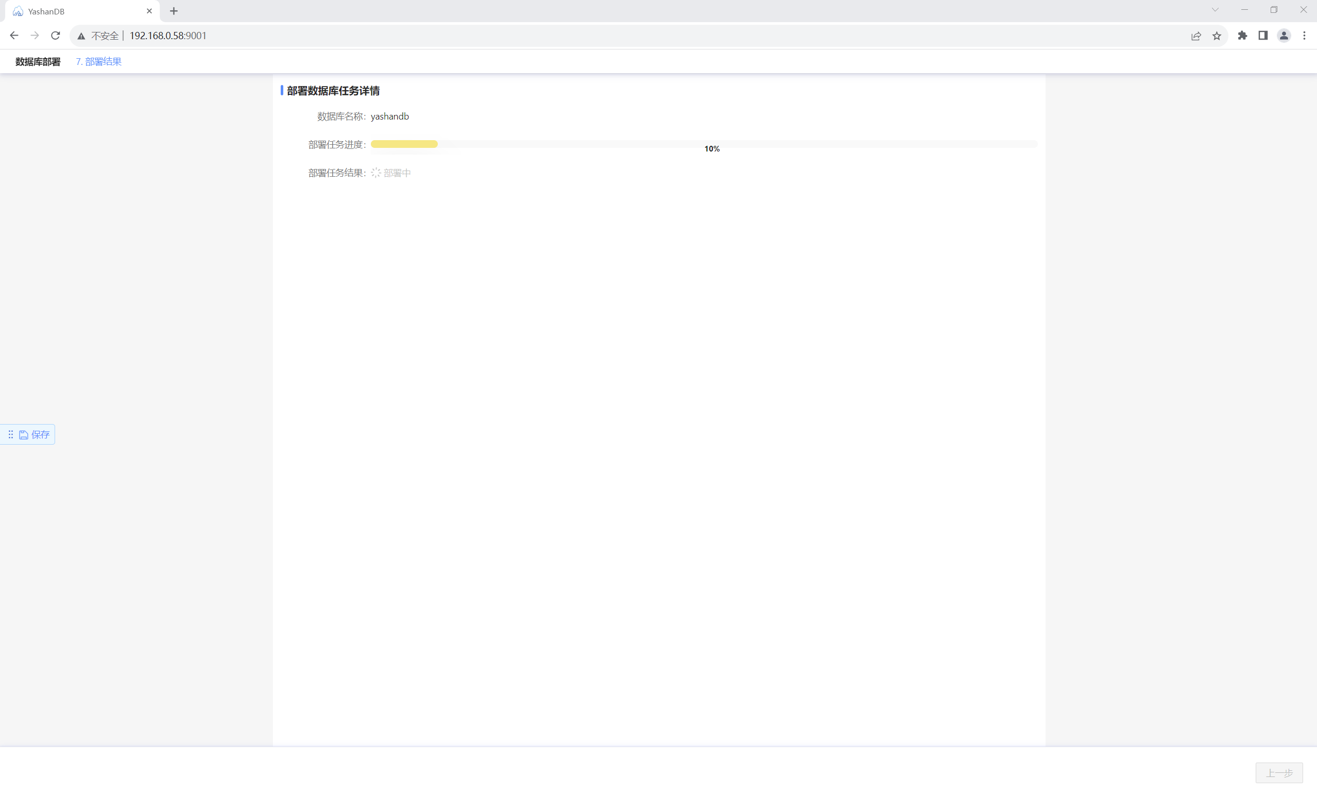This screenshot has height=794, width=1317.
Task: Toggle the browser side panel
Action: tap(1262, 35)
